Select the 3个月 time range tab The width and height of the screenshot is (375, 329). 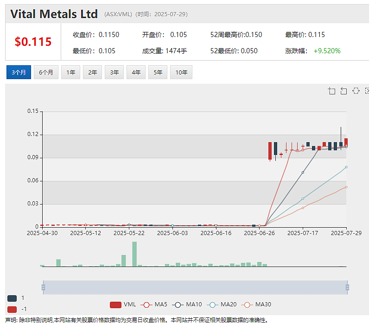[19, 72]
